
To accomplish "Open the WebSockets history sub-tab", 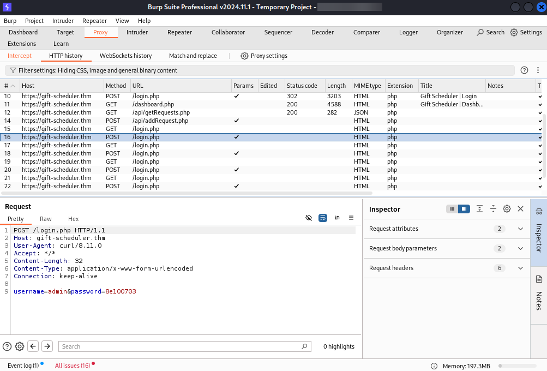I will (125, 56).
